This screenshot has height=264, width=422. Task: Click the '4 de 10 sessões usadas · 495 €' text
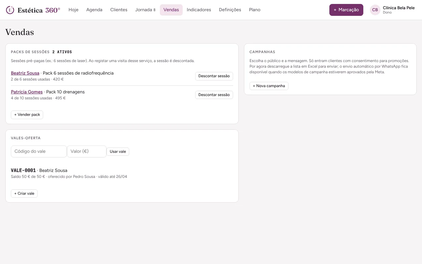click(x=38, y=98)
